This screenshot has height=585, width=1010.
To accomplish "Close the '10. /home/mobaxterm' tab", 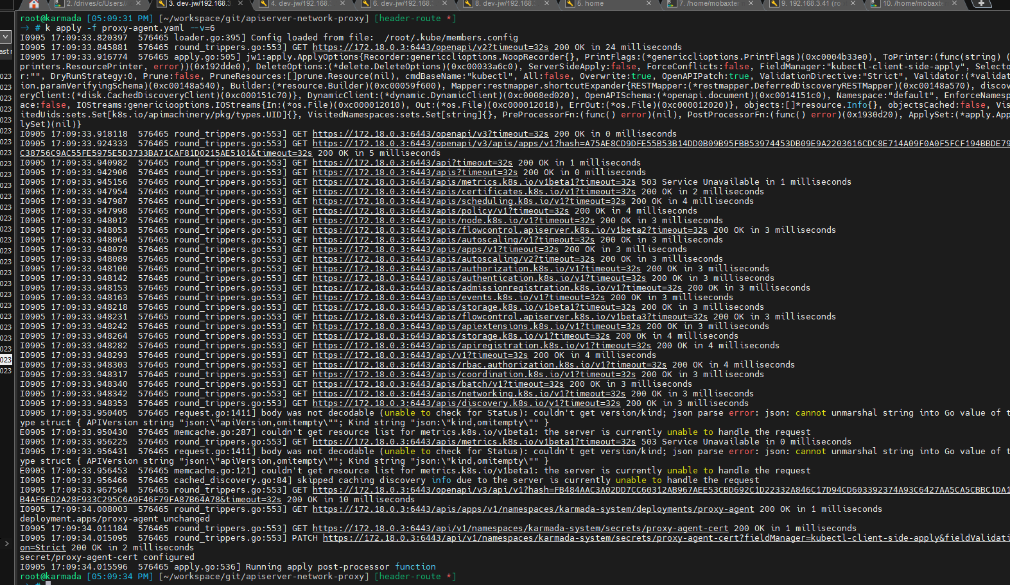I will pos(954,3).
